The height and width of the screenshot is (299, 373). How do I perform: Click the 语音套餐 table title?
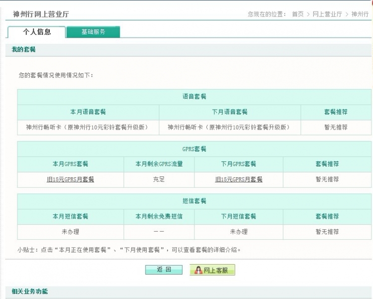coord(194,97)
